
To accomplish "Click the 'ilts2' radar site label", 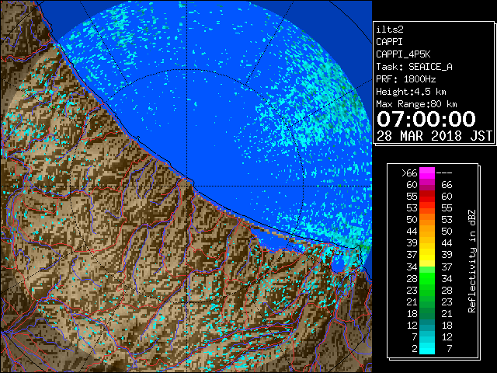I will (x=390, y=30).
